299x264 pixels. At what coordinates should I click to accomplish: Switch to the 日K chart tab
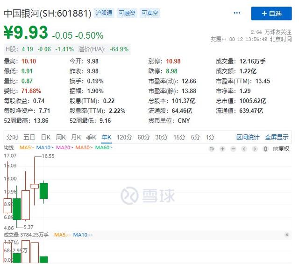click(46, 137)
